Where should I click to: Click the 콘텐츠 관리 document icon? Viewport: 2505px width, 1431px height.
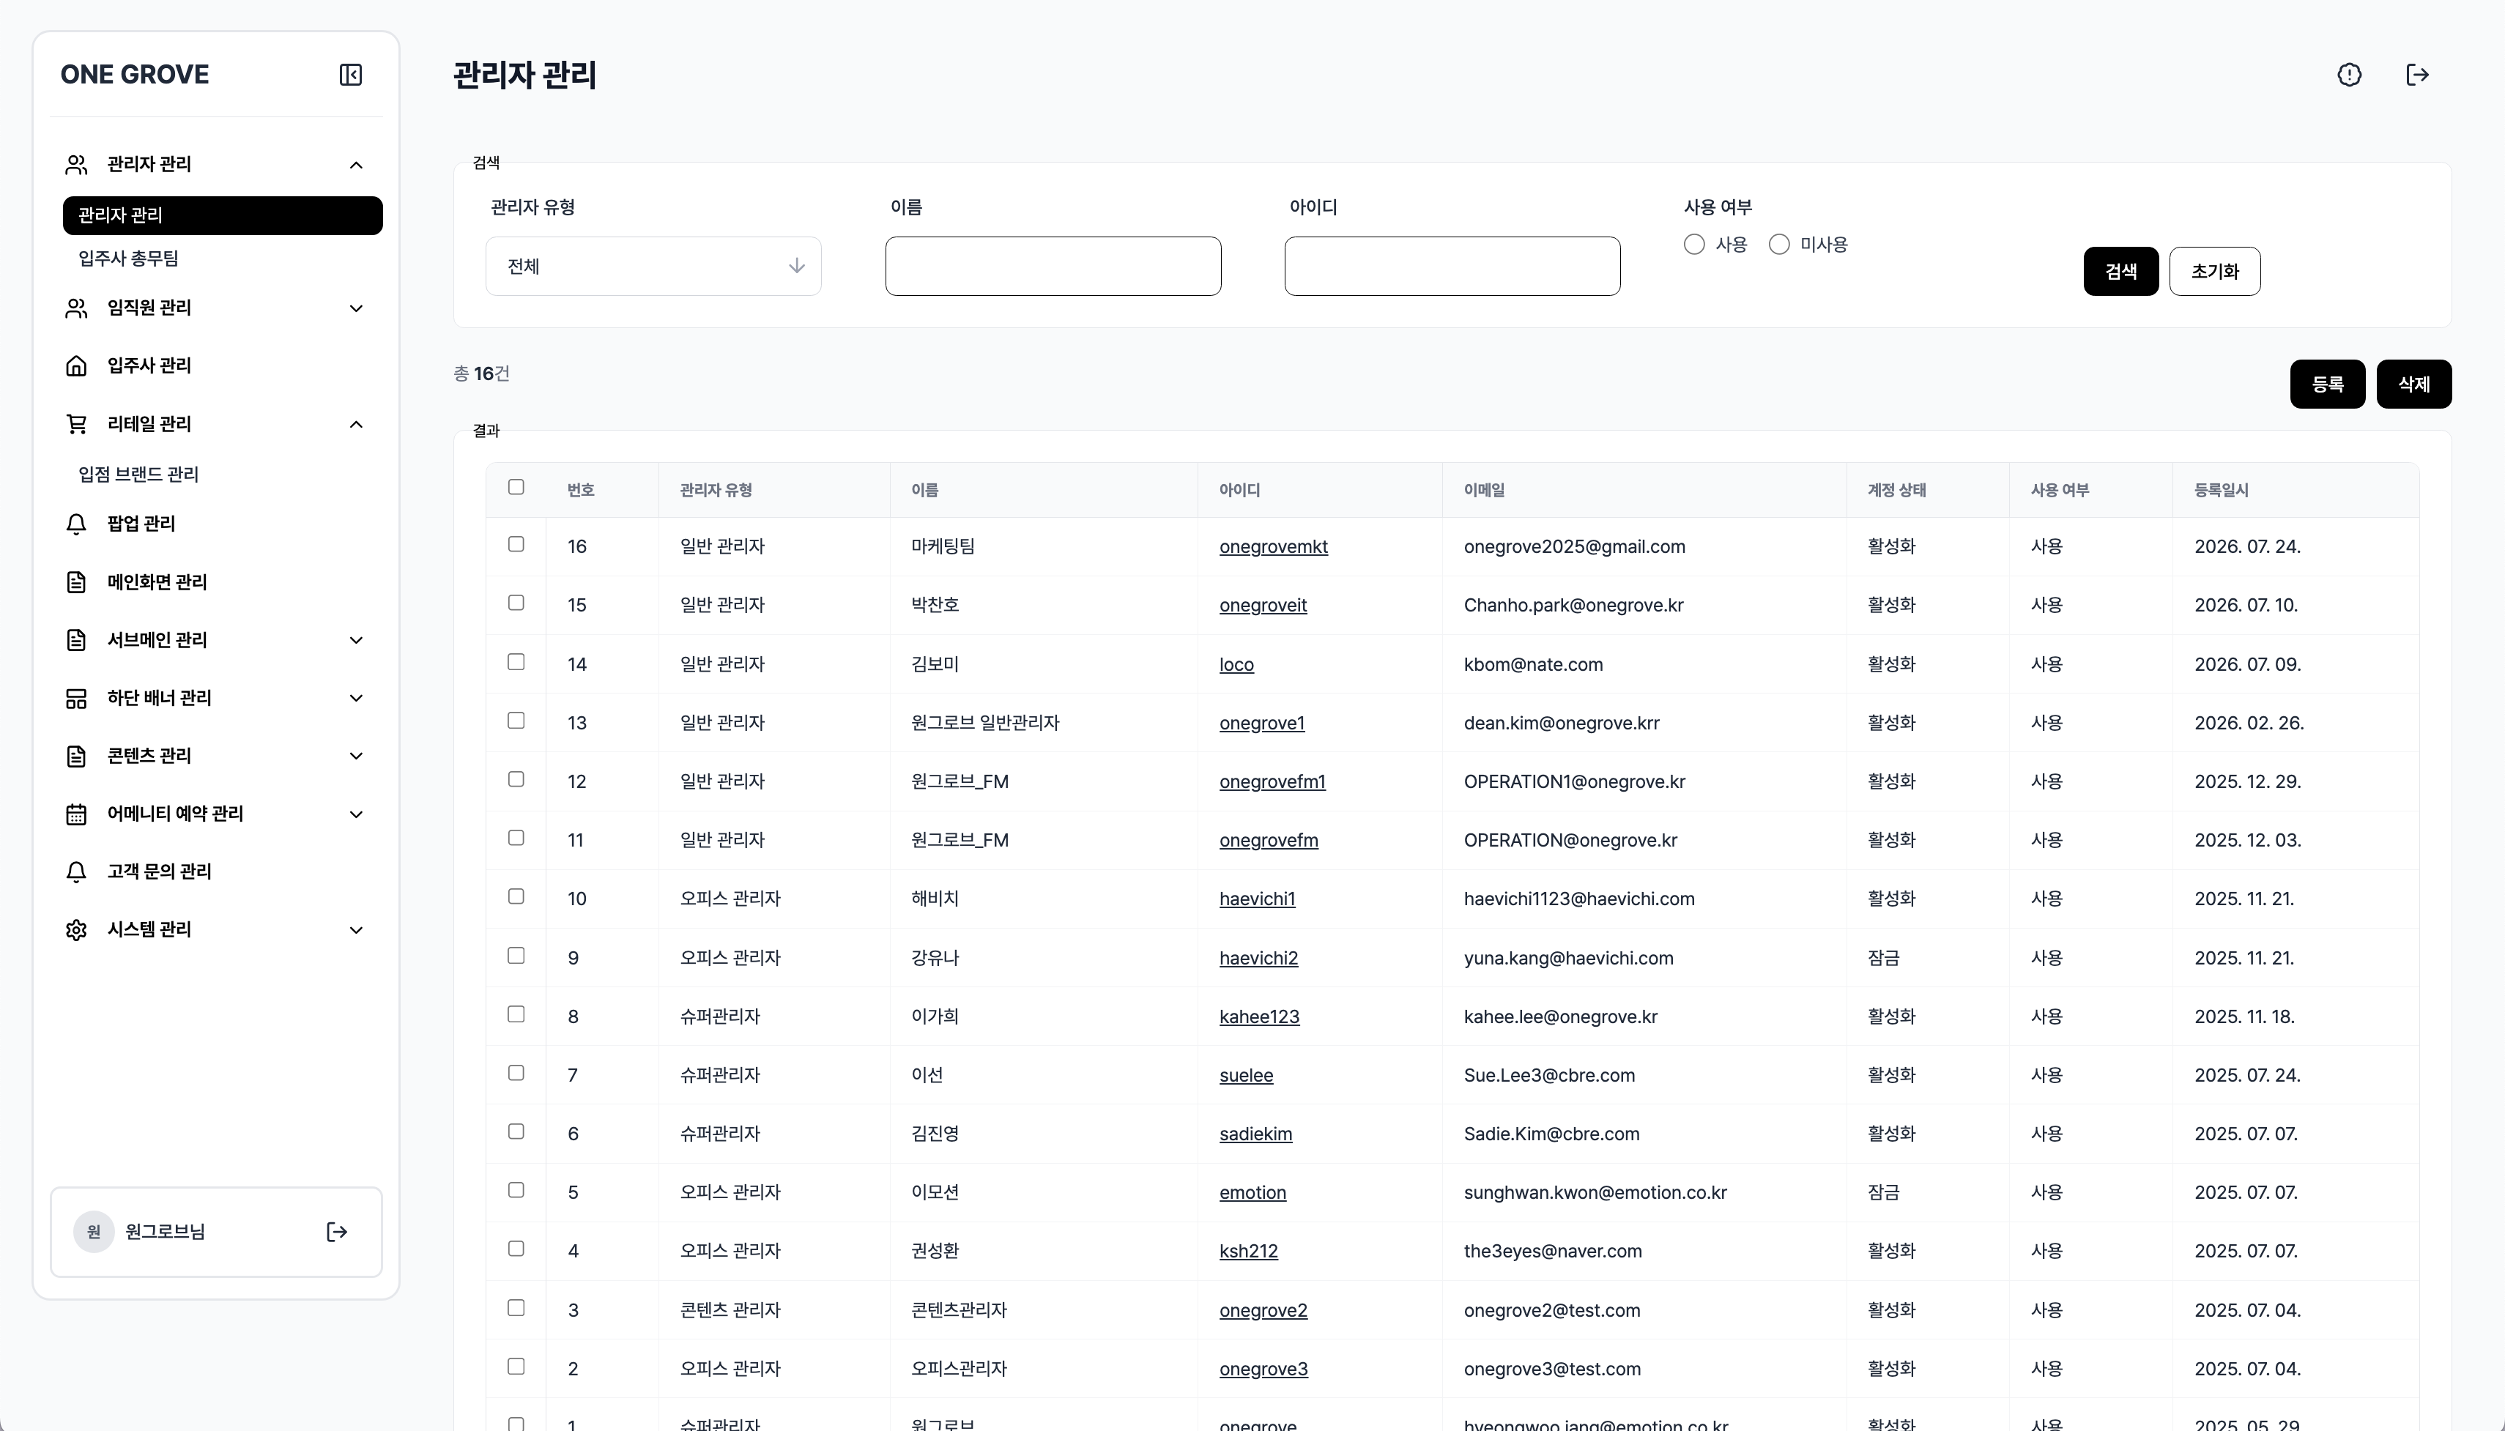tap(75, 756)
